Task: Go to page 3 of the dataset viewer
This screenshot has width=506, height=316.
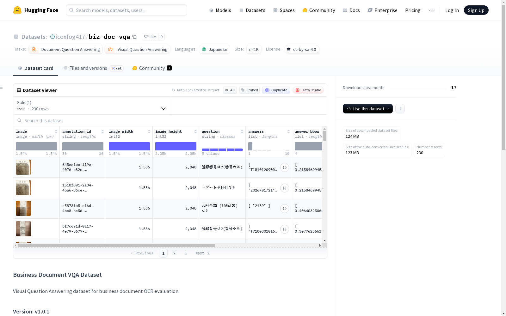Action: 185,253
